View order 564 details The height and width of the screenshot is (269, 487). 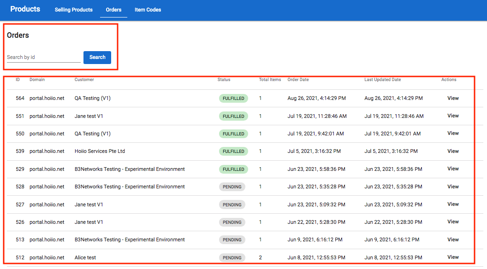point(453,98)
